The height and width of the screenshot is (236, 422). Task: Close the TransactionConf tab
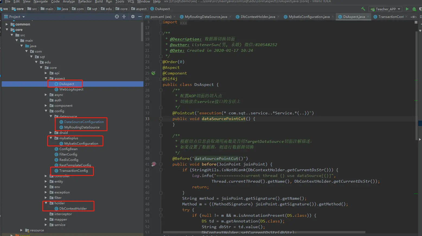tap(406, 17)
